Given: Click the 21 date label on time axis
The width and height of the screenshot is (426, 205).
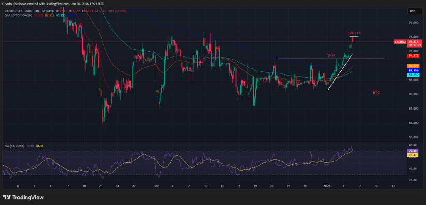Looking at the screenshot, I should (101, 186).
